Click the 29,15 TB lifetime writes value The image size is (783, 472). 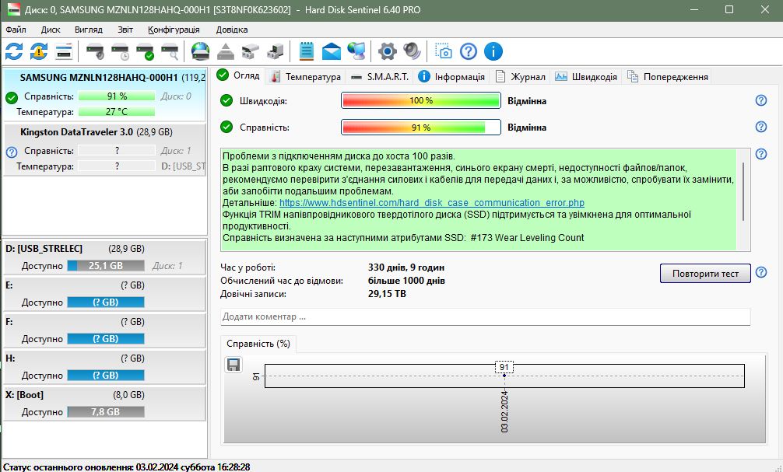click(387, 294)
